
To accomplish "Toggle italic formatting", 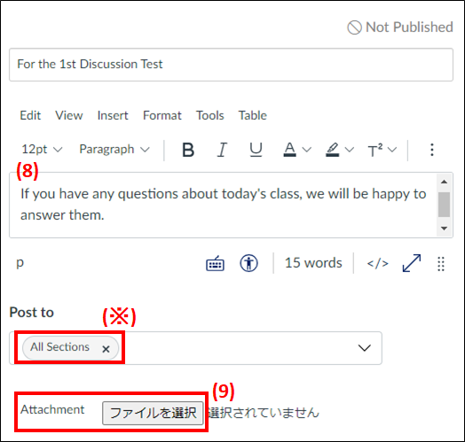I will pos(222,150).
